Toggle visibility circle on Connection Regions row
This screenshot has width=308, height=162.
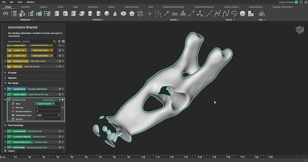point(63,137)
